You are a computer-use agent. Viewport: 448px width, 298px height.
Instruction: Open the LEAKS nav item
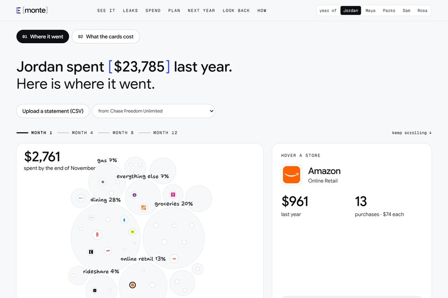tap(130, 11)
